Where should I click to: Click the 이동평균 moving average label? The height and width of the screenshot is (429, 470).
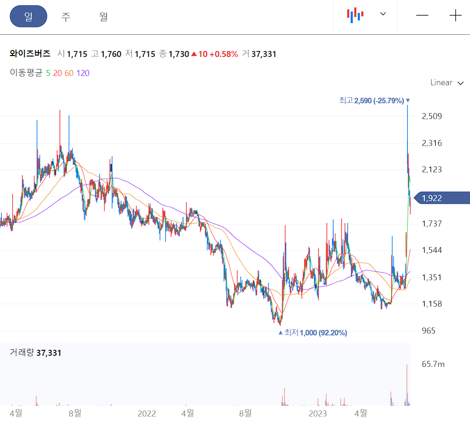point(26,73)
